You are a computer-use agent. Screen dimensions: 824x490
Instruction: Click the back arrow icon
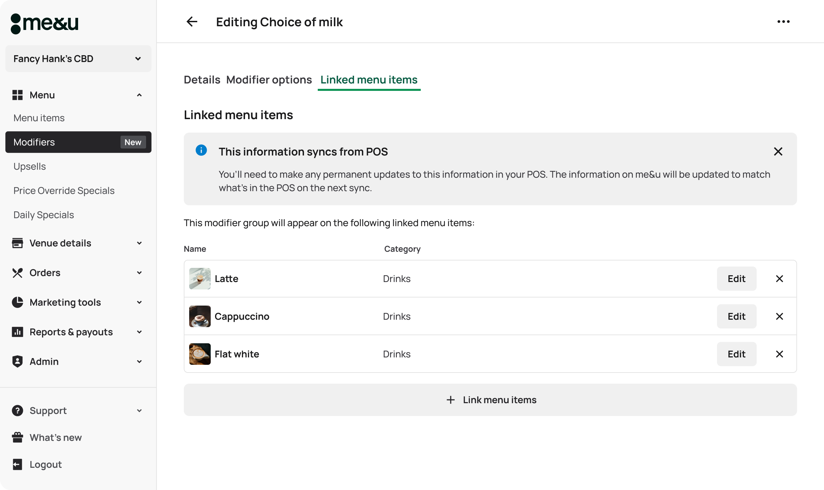point(192,22)
